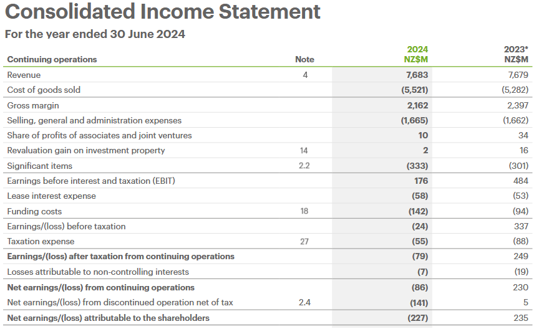The width and height of the screenshot is (544, 329).
Task: Click the 2024 Gross margin value 2,162
Action: point(417,105)
